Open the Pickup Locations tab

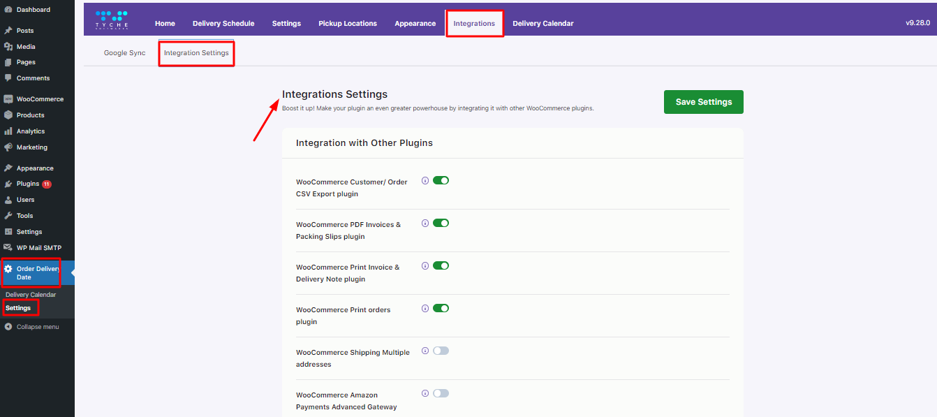click(x=348, y=23)
